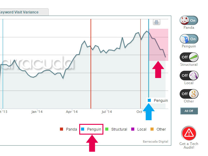Click the Panda legend entry
The width and height of the screenshot is (208, 156).
point(69,129)
